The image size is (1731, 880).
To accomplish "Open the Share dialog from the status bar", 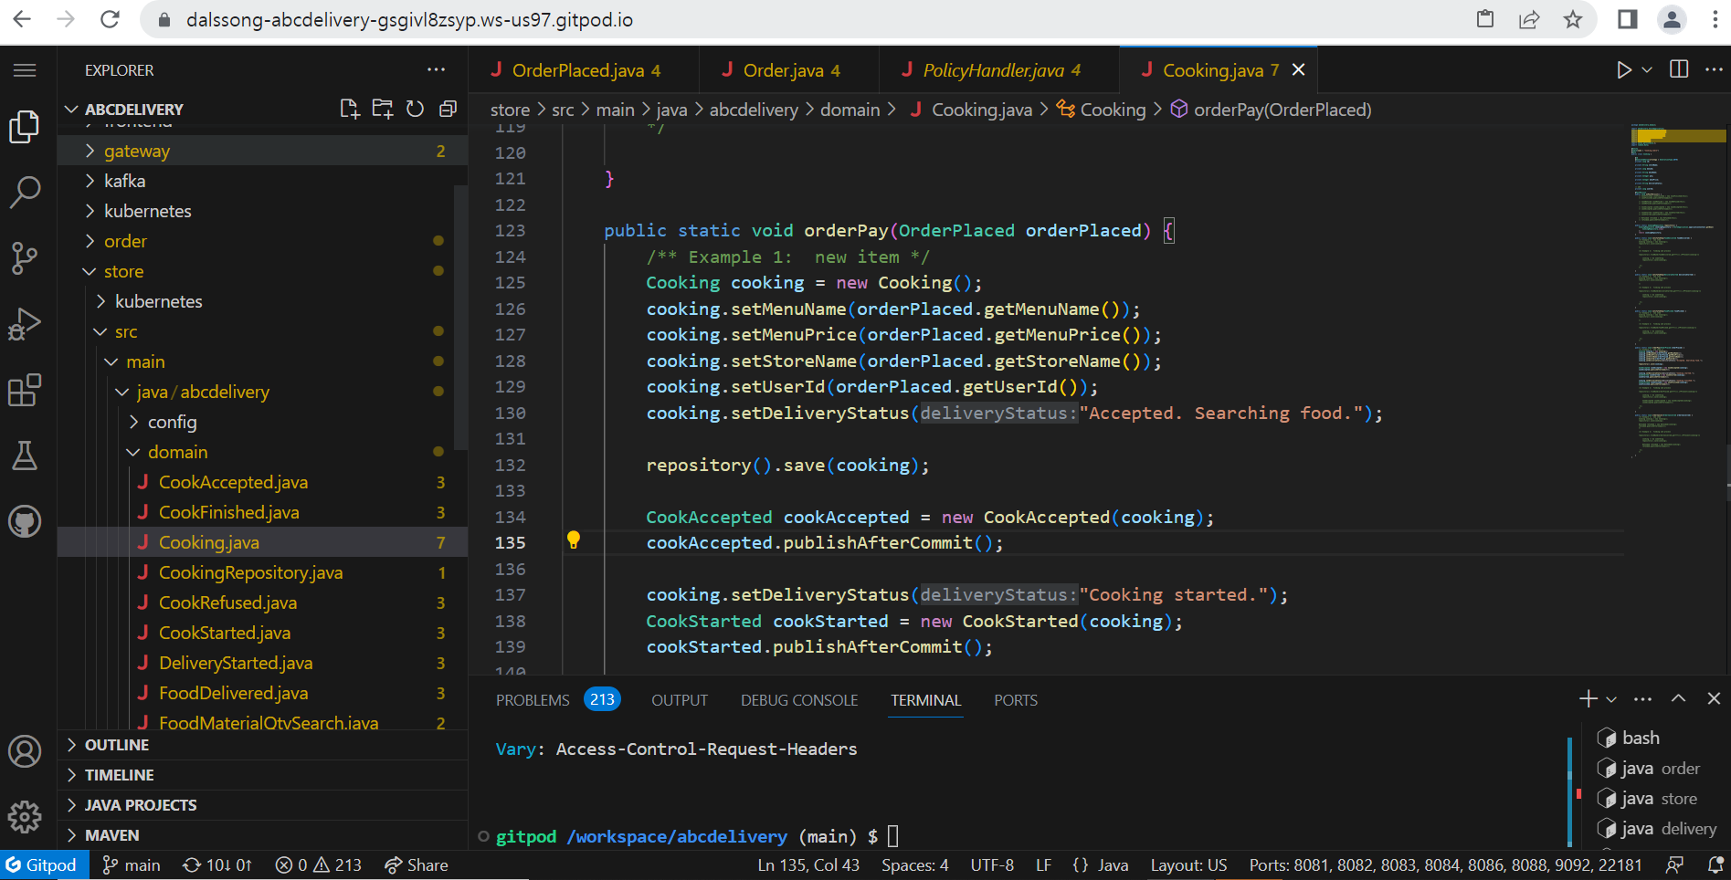I will pyautogui.click(x=417, y=864).
